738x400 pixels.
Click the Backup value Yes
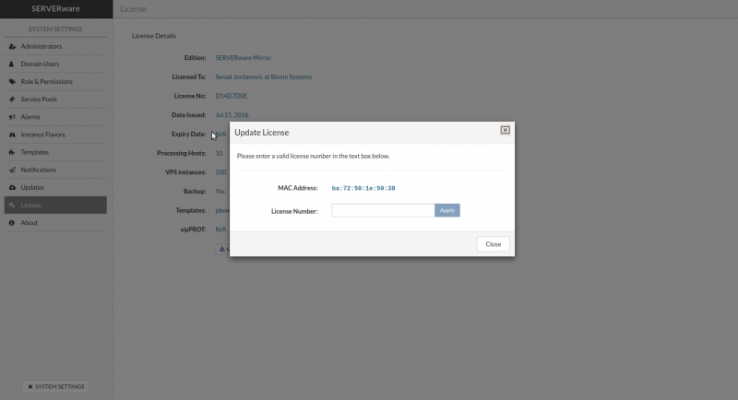[x=220, y=192]
